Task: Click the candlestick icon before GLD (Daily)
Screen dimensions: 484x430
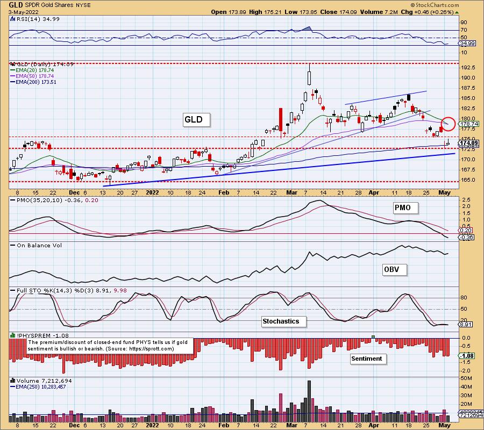Action: click(13, 64)
